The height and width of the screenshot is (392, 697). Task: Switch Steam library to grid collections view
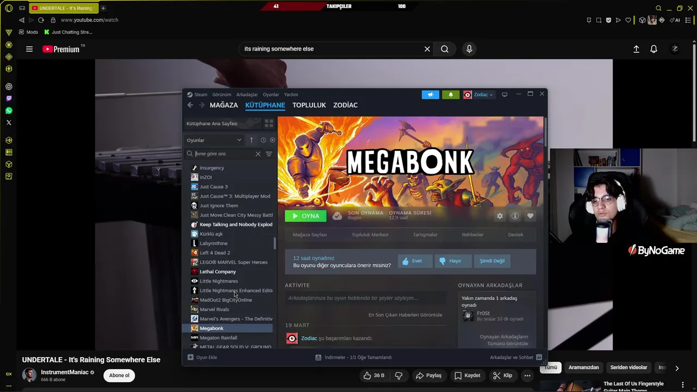[x=269, y=124]
